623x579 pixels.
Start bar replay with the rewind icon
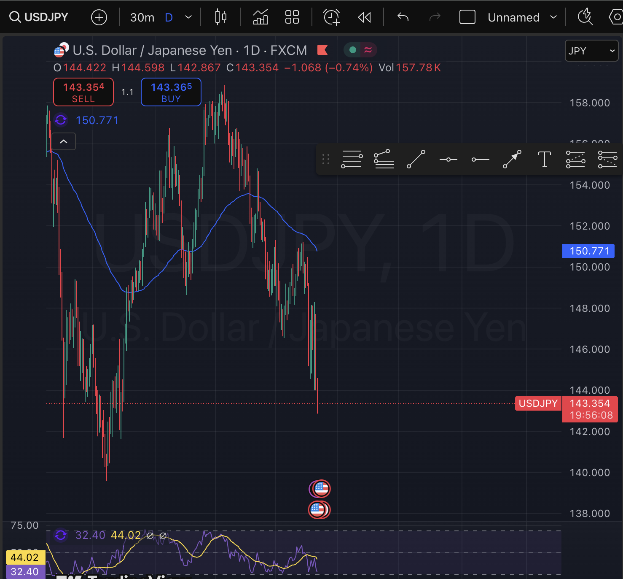364,17
